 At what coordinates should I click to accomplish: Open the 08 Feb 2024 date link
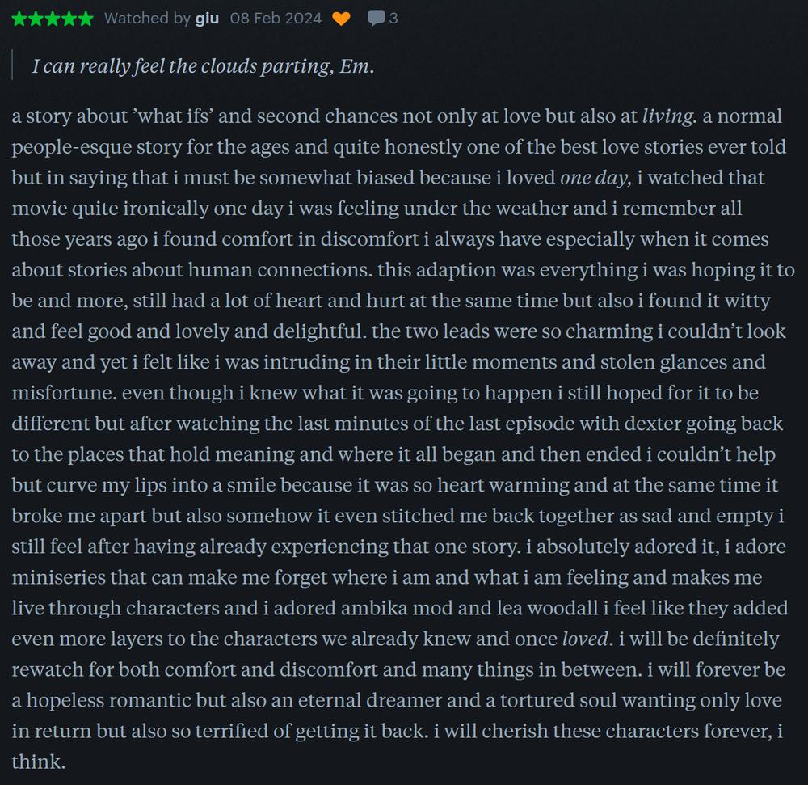pyautogui.click(x=276, y=19)
